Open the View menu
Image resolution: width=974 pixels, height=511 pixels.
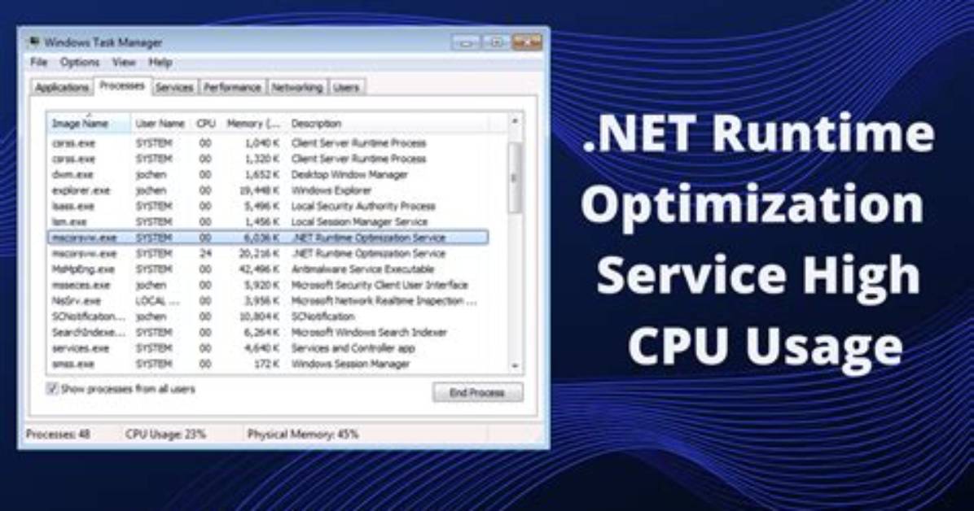click(x=124, y=62)
